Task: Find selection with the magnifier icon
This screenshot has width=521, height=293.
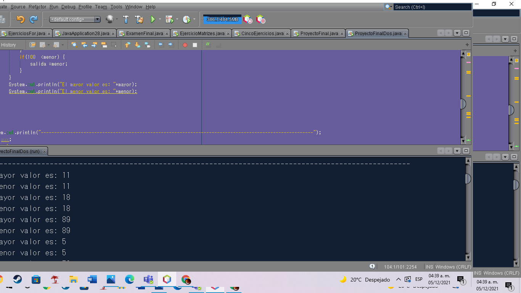Action: point(74,45)
